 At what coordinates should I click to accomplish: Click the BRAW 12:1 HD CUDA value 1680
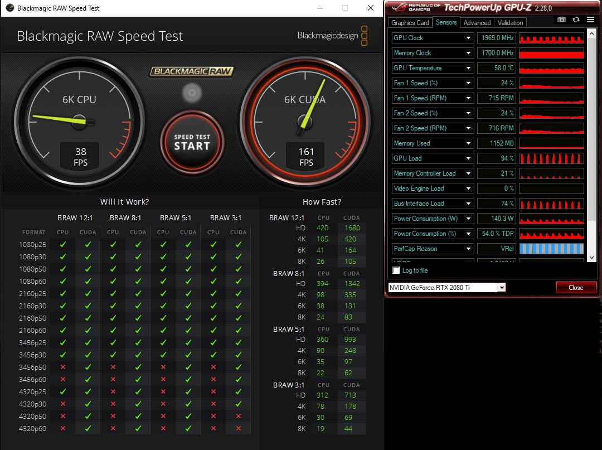coord(352,228)
